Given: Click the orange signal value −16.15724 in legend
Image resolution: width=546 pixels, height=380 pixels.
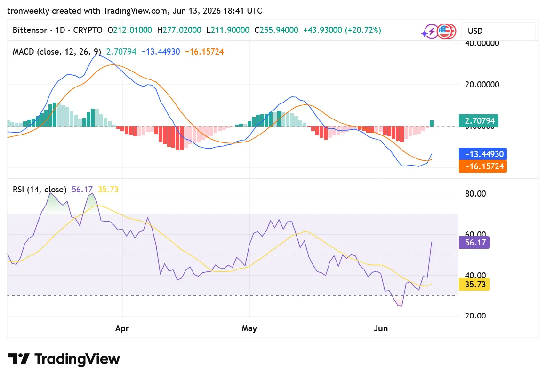Looking at the screenshot, I should point(204,52).
